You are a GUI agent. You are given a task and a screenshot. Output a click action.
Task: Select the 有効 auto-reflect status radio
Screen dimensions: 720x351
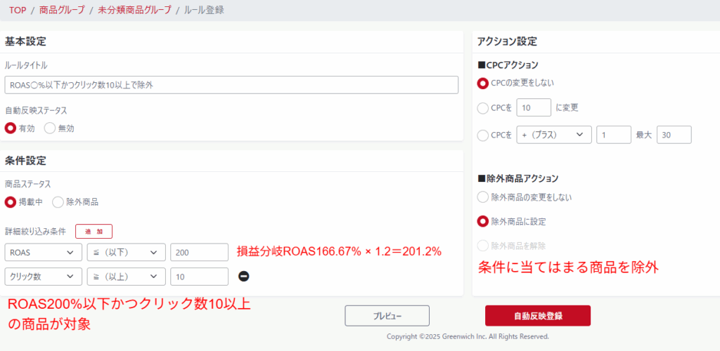(11, 128)
